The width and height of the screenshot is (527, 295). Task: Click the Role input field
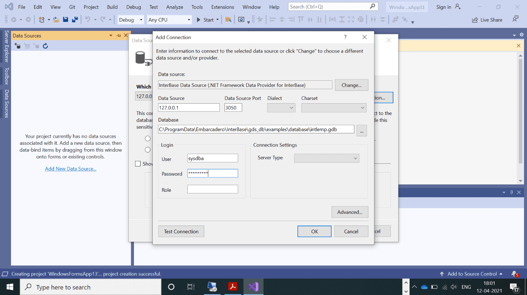point(213,189)
